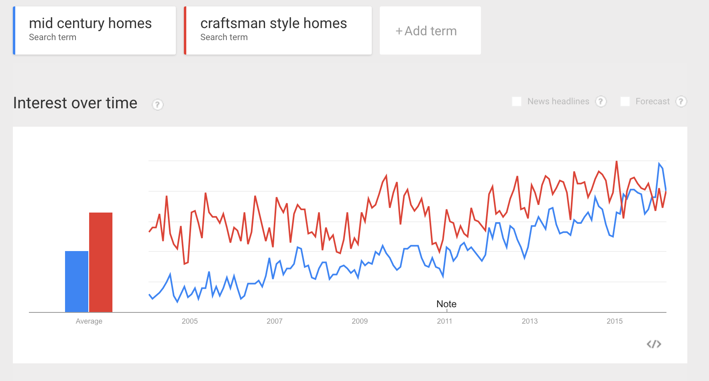The width and height of the screenshot is (709, 381).
Task: Click the Forecast label
Action: point(652,101)
